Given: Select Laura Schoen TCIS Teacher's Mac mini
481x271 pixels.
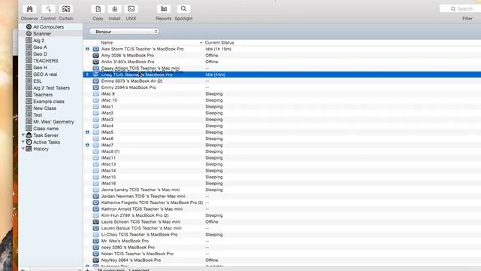Looking at the screenshot, I should click(x=282, y=221).
